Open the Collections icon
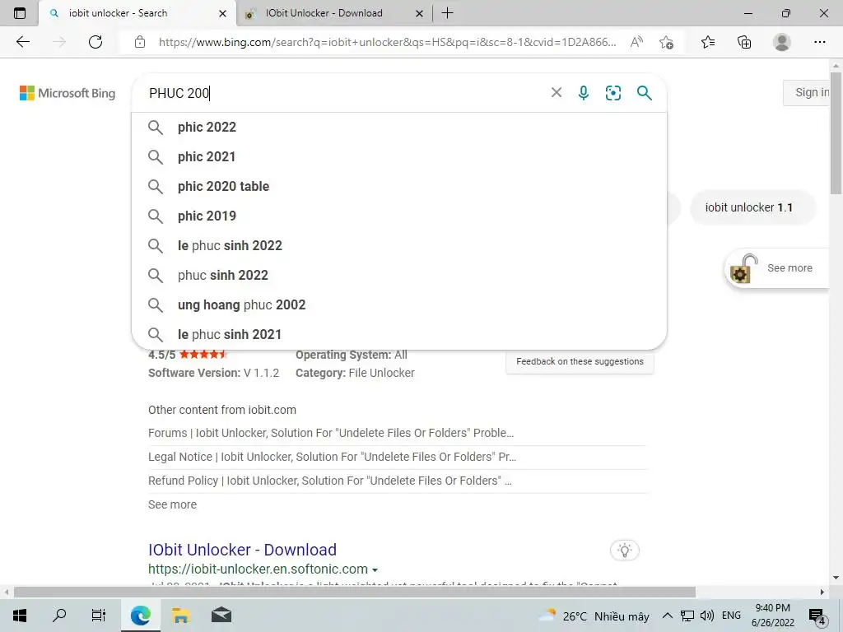Viewport: 843px width, 632px height. point(744,42)
